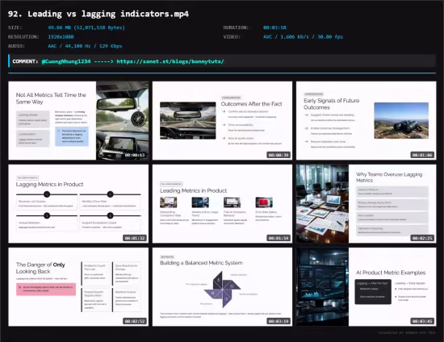Click the 00:03:45 timestamp badge
Screen dimensions: 444x342
click(422, 321)
